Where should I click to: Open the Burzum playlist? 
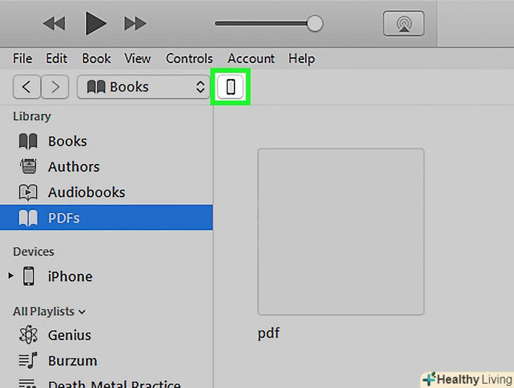coord(72,360)
